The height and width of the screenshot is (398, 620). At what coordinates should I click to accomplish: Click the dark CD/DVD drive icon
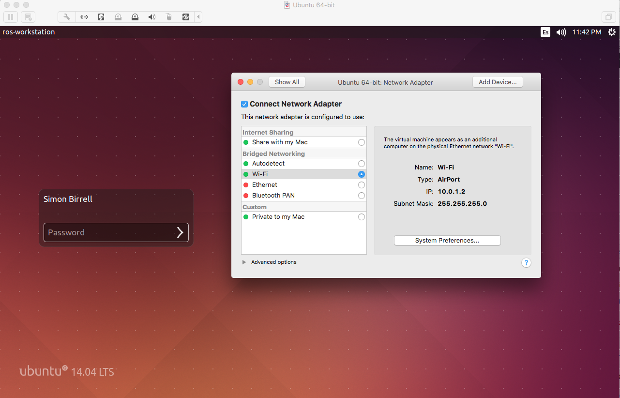point(135,17)
